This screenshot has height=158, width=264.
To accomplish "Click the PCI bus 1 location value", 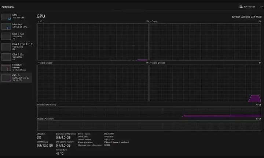I will (x=116, y=142).
